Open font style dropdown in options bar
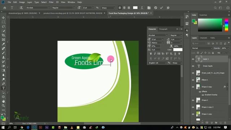This screenshot has height=130, width=231. (x=74, y=8)
